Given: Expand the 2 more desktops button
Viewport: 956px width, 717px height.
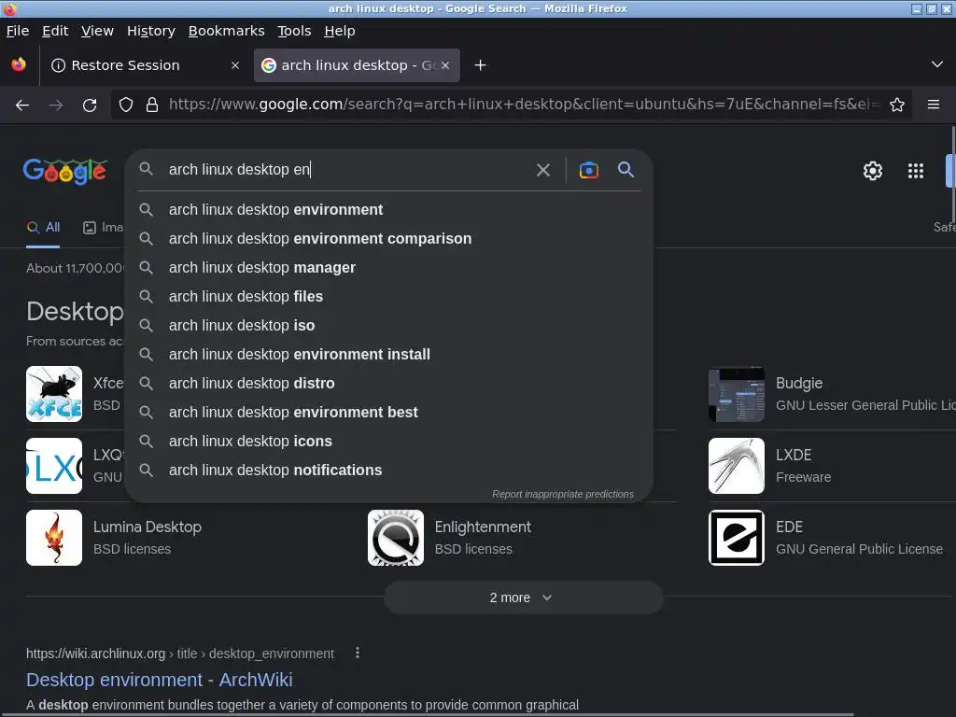Looking at the screenshot, I should (x=523, y=597).
